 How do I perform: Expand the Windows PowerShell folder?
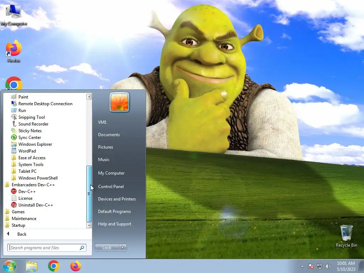34,178
